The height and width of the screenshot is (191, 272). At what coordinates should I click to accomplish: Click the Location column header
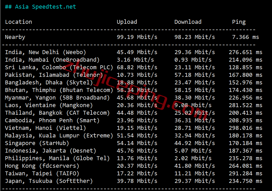pyautogui.click(x=19, y=22)
